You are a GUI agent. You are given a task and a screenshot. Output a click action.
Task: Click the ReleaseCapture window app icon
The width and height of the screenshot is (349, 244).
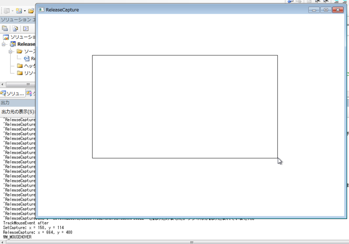click(41, 10)
